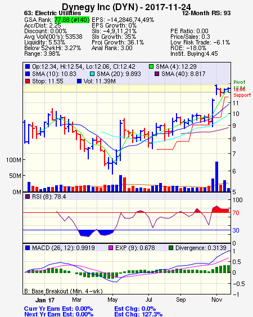This screenshot has width=253, height=317.
Task: Click the 'Est Chg: 0.0%' text
Action: [x=135, y=309]
